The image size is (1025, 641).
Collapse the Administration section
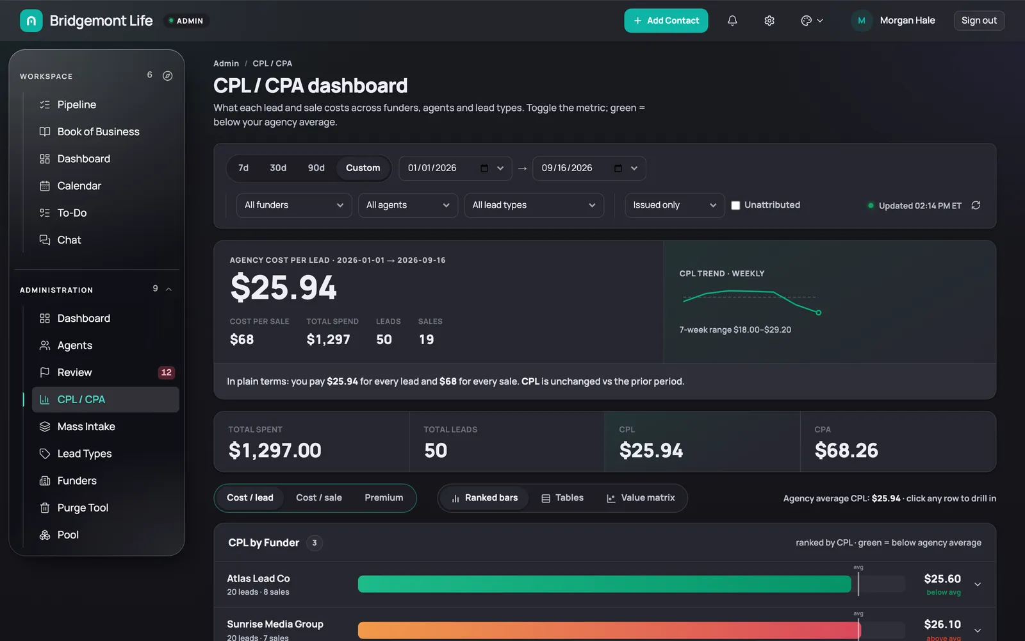point(169,289)
